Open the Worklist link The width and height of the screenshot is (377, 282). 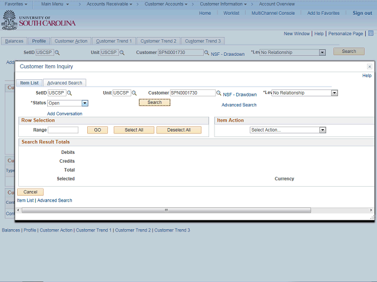(232, 13)
